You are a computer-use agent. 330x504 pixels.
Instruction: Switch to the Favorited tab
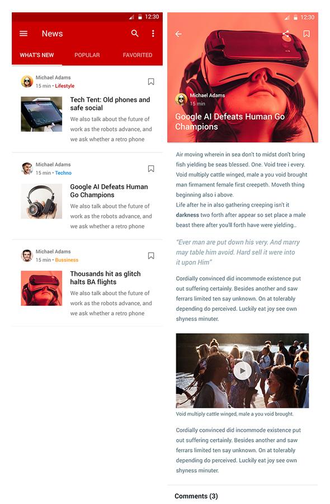pyautogui.click(x=138, y=55)
